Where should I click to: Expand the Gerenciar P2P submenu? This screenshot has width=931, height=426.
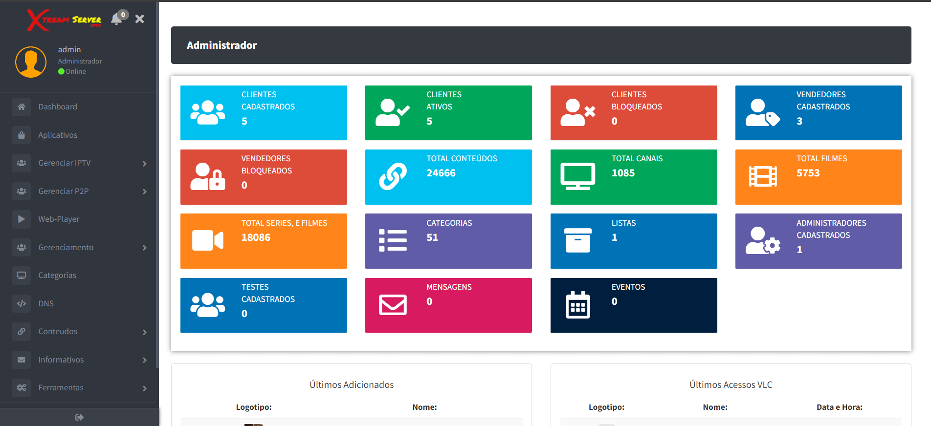[x=144, y=192]
